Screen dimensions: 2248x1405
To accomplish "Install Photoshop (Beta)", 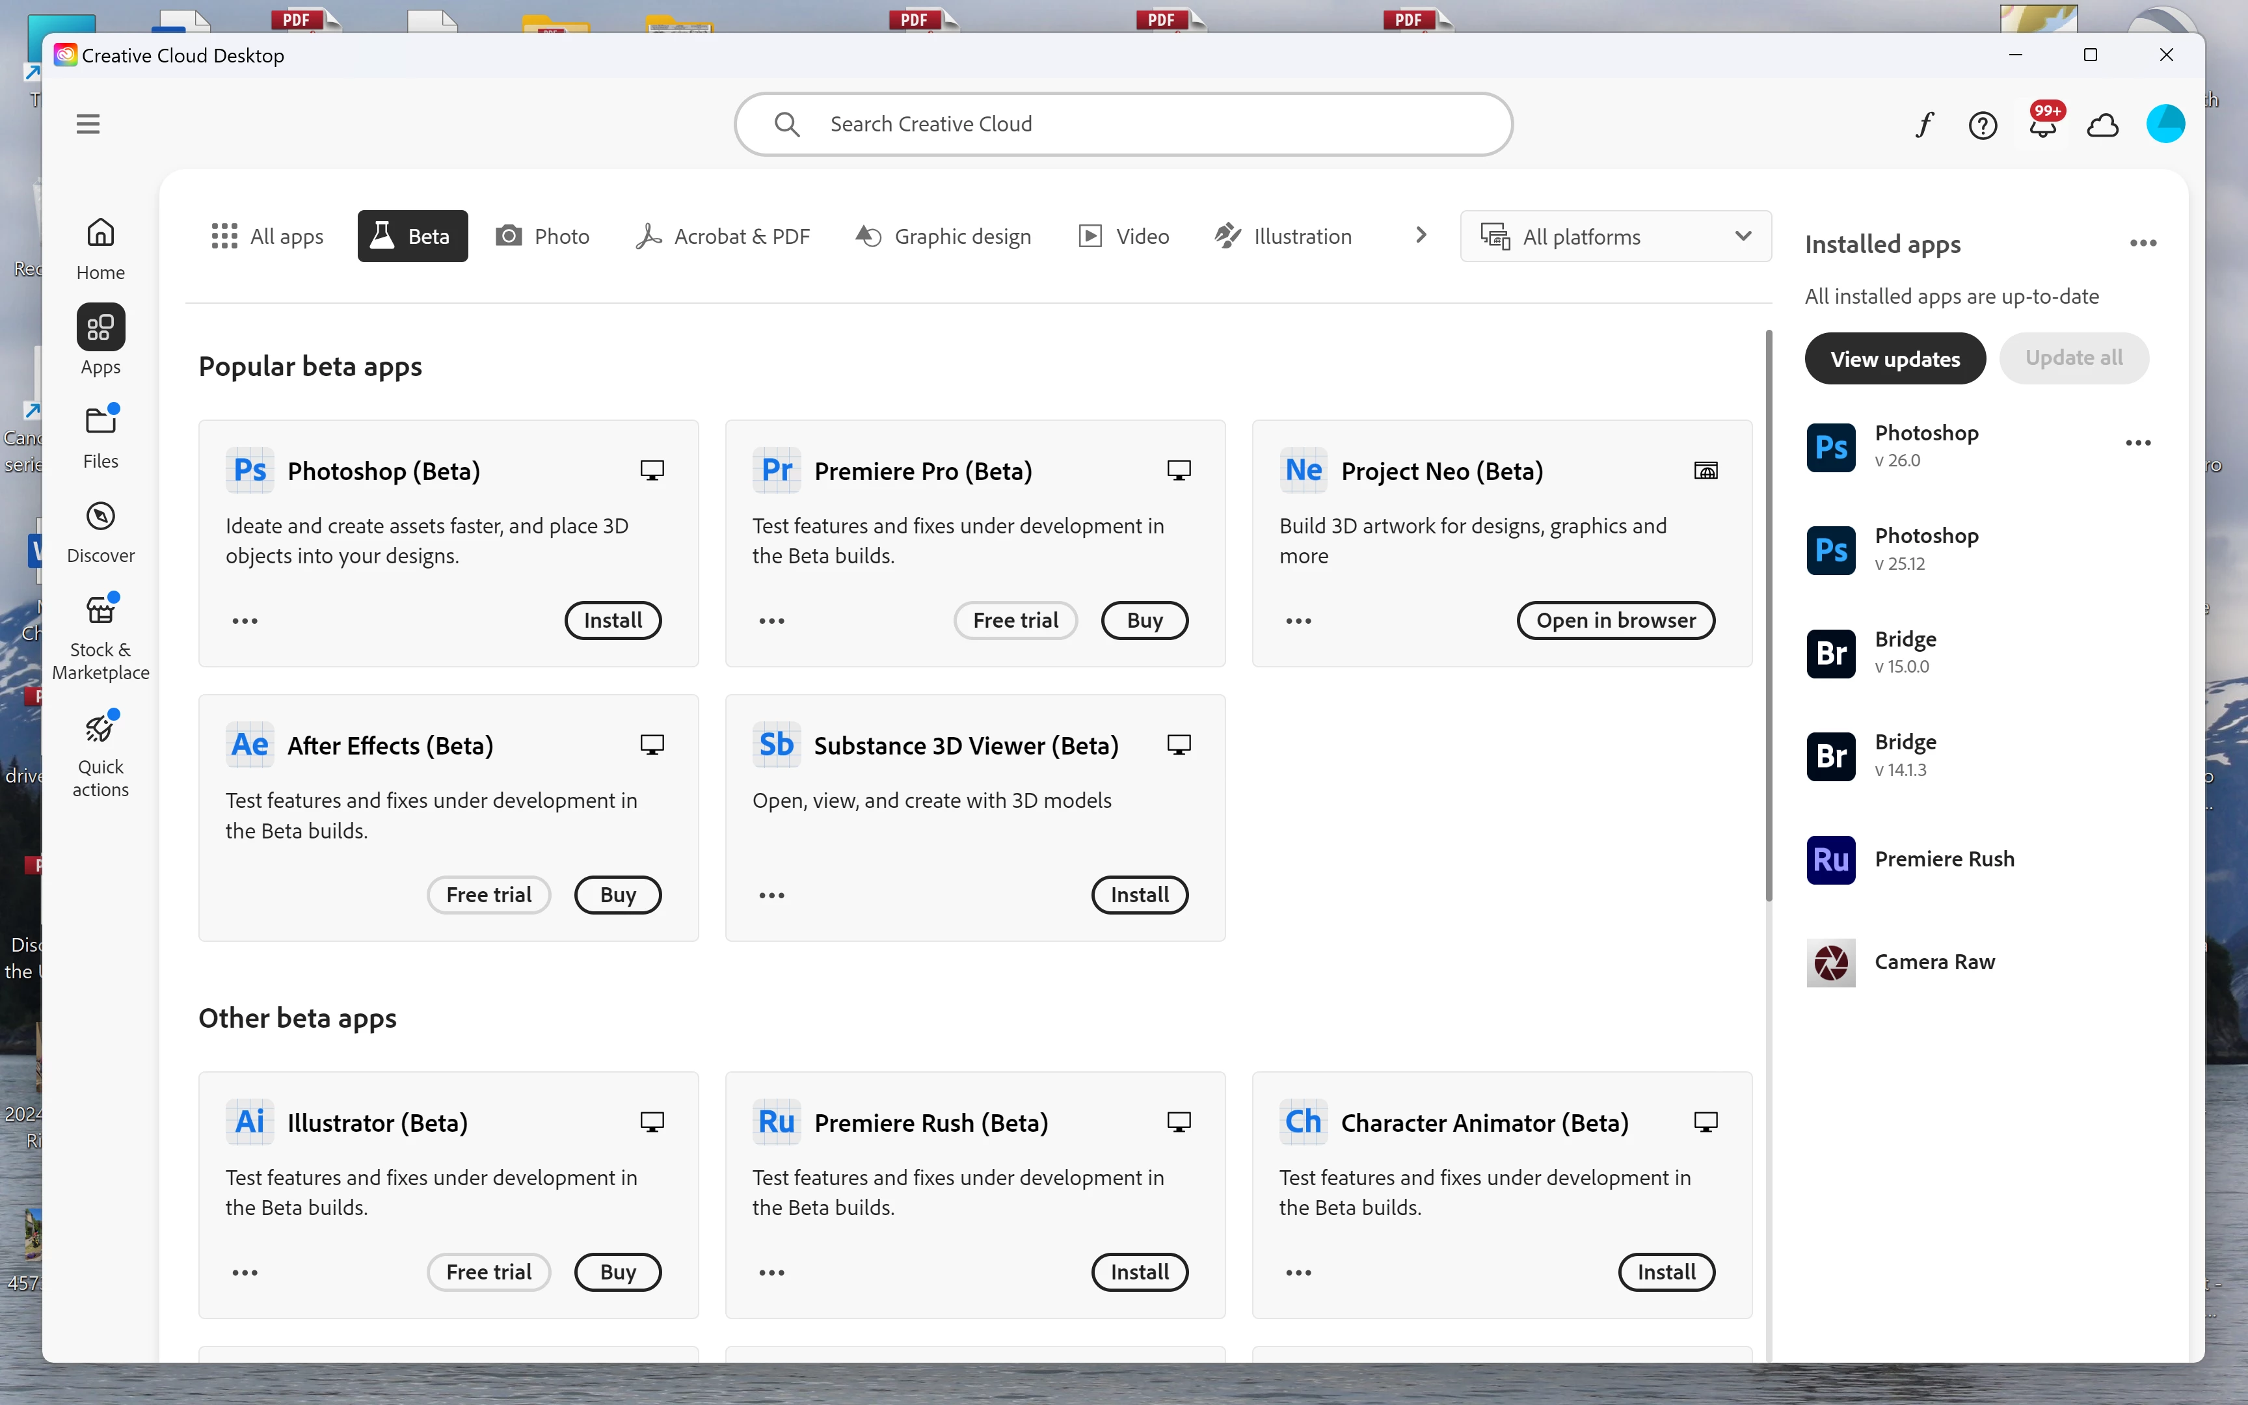I will 612,620.
